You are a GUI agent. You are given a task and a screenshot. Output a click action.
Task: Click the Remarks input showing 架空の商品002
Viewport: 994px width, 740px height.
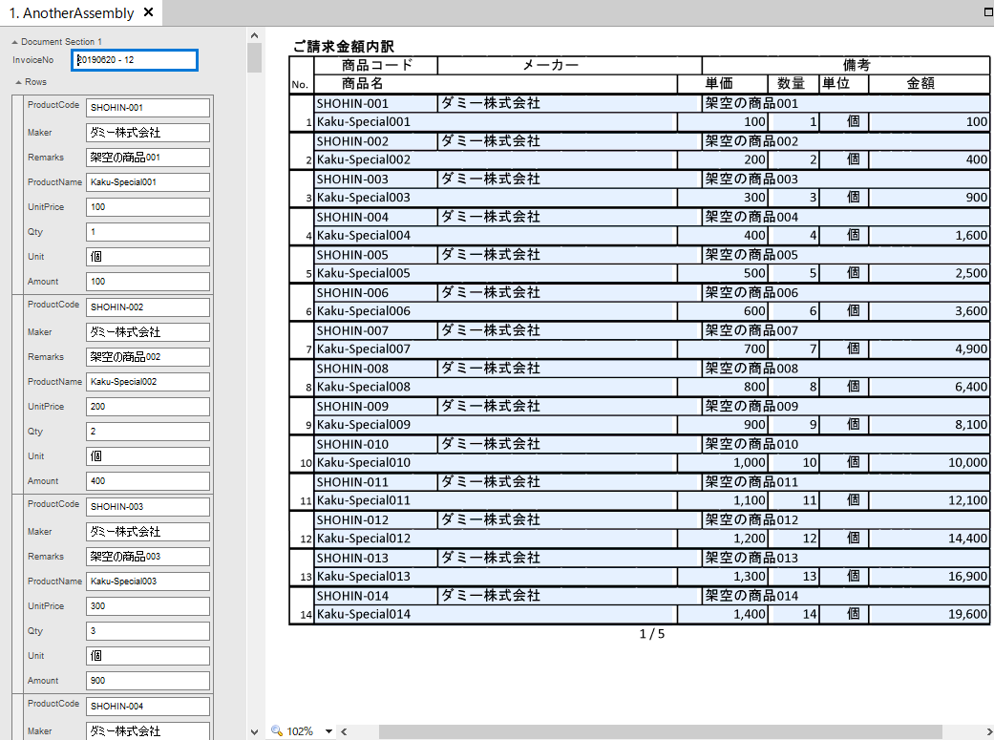148,357
